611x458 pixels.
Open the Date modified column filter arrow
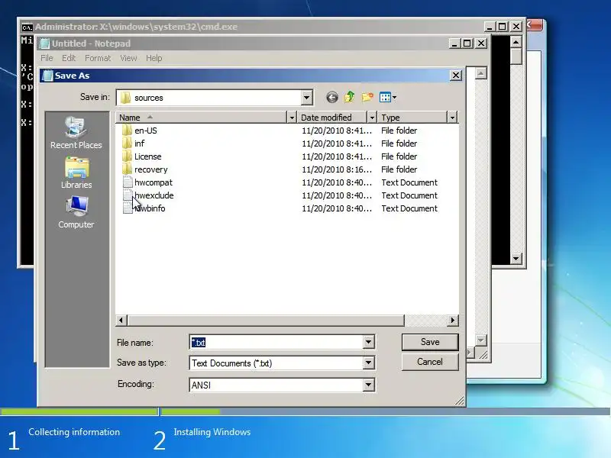[372, 118]
